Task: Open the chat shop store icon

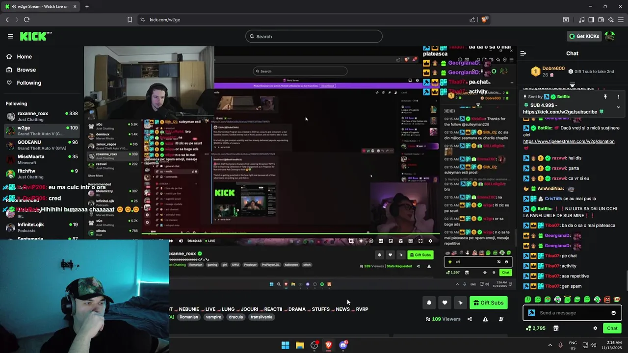Action: 556,328
